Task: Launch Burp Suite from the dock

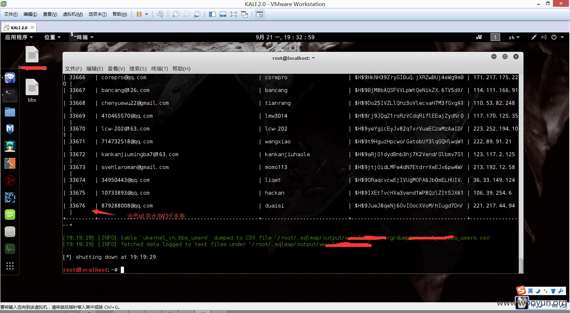Action: [10, 163]
